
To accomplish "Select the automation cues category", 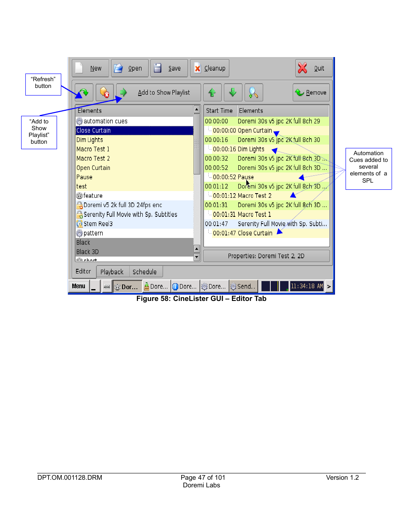I will click(105, 121).
